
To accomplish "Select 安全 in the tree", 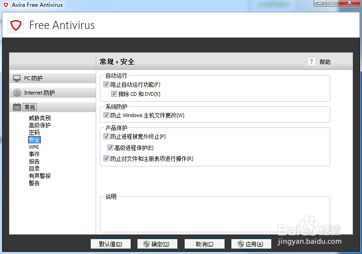I will 34,140.
